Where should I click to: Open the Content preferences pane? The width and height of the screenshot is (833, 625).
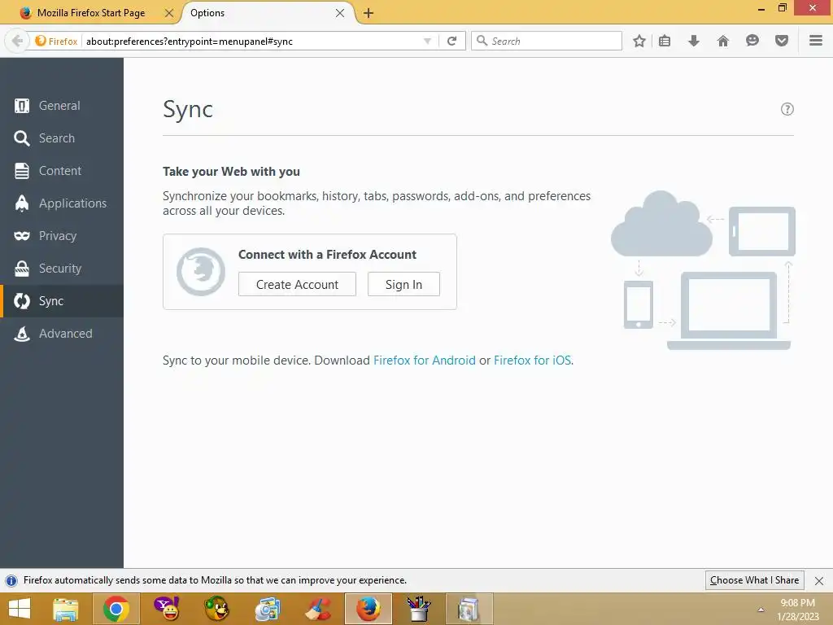(62, 171)
